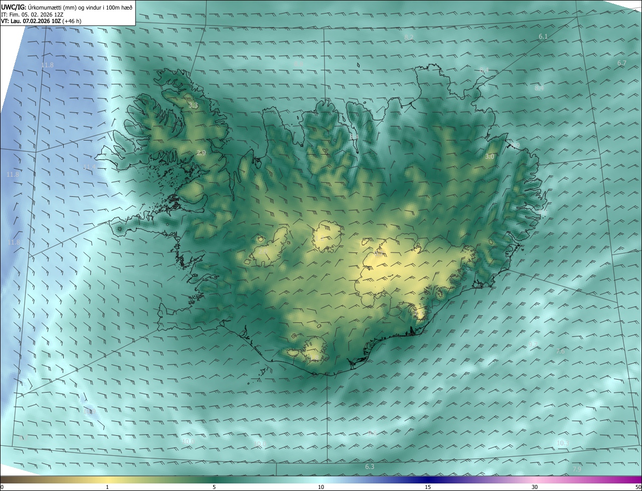Image resolution: width=642 pixels, height=491 pixels.
Task: Click the color scale tick labeled 5
Action: click(214, 487)
